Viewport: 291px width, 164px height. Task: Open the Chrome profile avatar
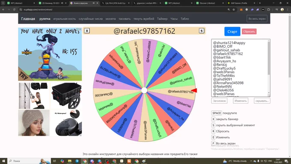[x=282, y=9]
